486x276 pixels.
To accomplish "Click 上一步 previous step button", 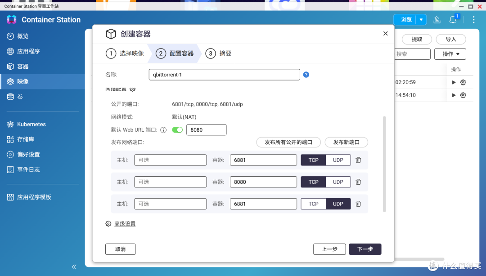I will 329,249.
